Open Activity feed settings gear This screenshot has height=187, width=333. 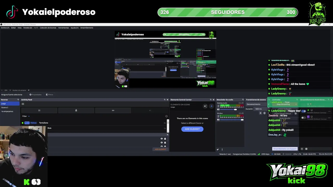point(166,116)
